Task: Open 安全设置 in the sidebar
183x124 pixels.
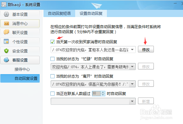Action: point(20,51)
